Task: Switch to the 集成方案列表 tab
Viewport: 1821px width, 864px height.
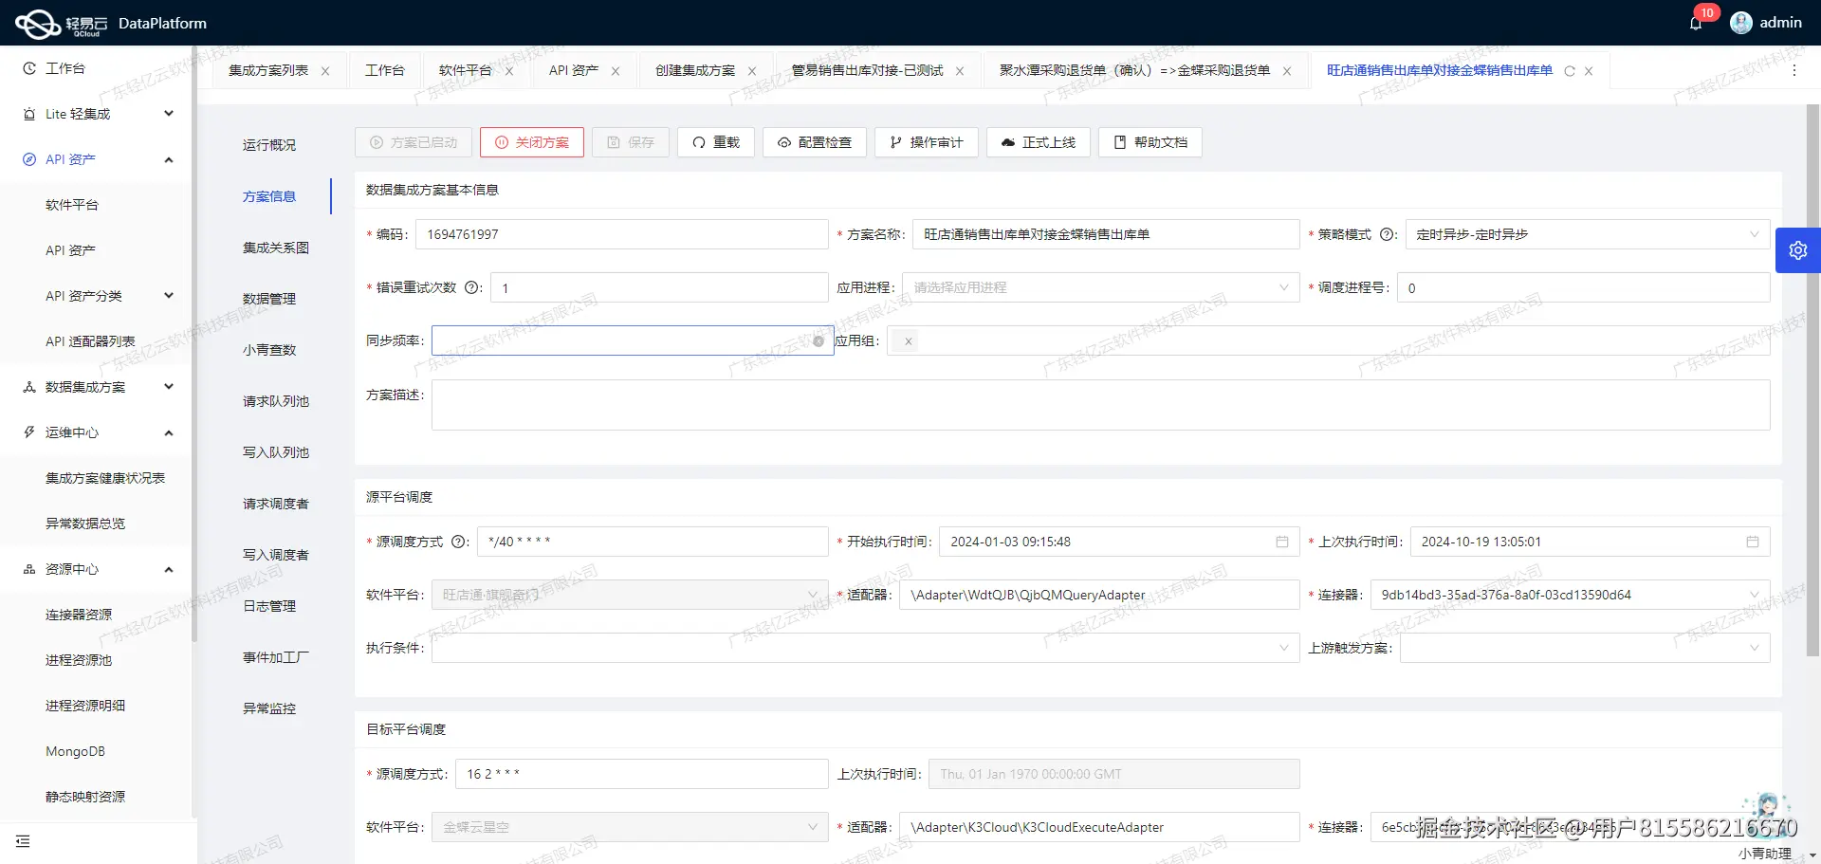Action: (268, 70)
